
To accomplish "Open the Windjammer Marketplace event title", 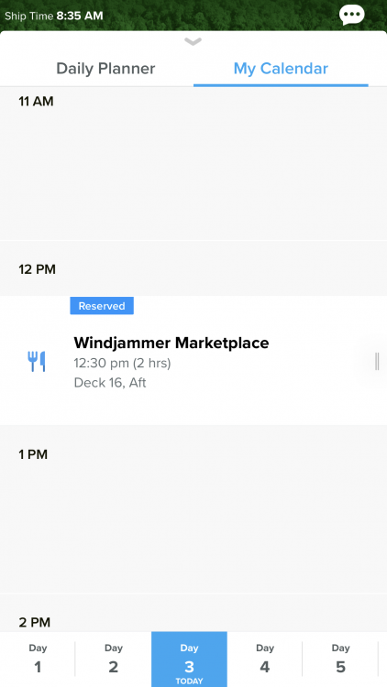I will (x=171, y=343).
